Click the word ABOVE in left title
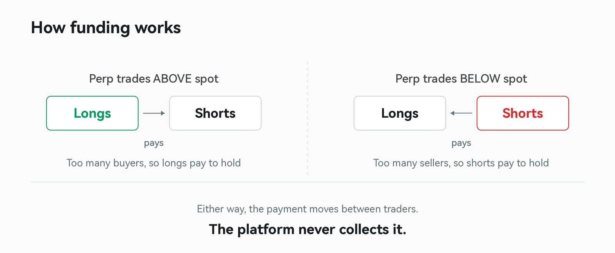This screenshot has height=253, width=615. pyautogui.click(x=172, y=79)
